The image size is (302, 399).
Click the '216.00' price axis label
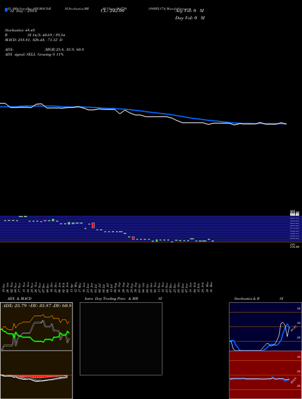pyautogui.click(x=295, y=247)
